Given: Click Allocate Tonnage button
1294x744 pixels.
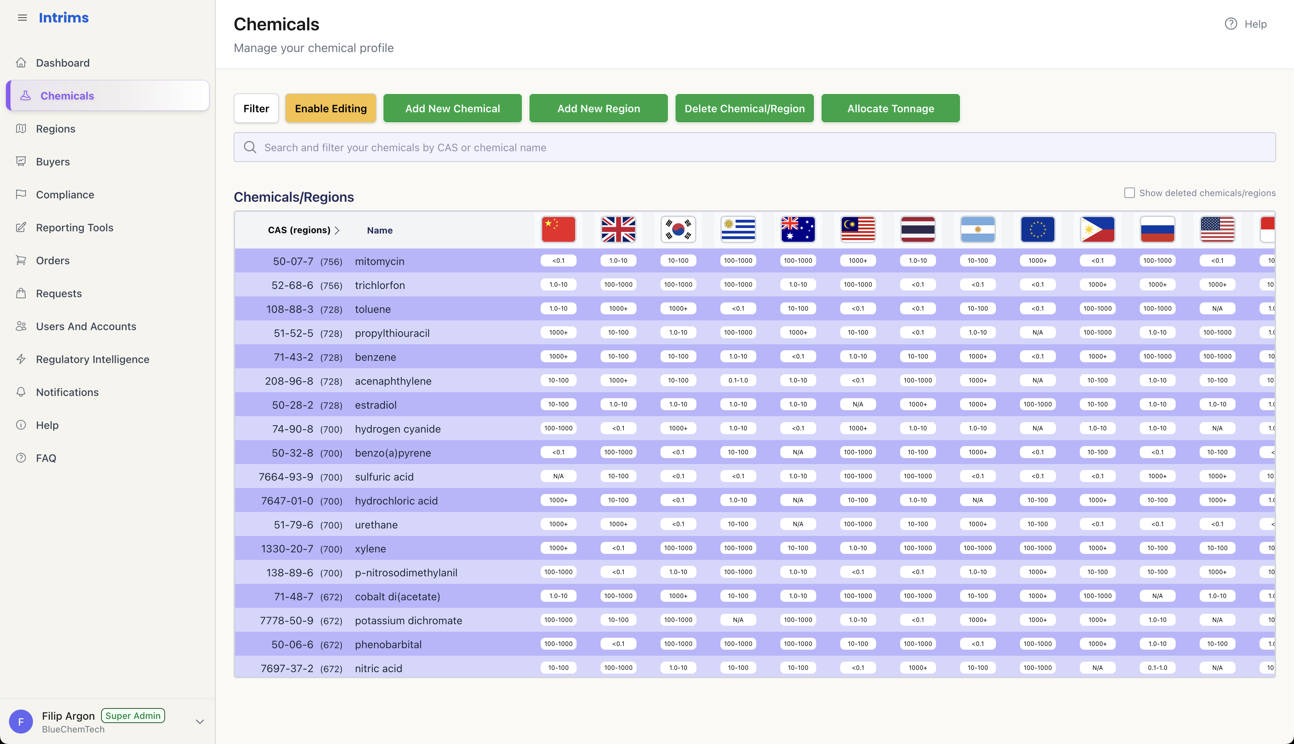Looking at the screenshot, I should pyautogui.click(x=891, y=108).
